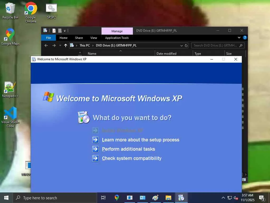The image size is (270, 203).
Task: Open Explorer Help question mark icon
Action: click(245, 38)
